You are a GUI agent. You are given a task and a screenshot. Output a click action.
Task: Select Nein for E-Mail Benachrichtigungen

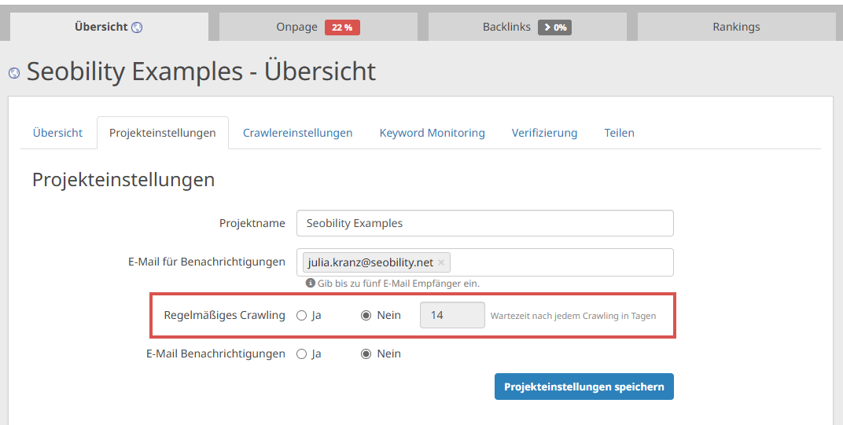click(366, 354)
